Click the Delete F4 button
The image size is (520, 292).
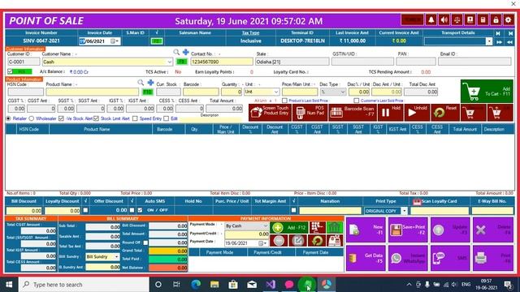pyautogui.click(x=493, y=230)
